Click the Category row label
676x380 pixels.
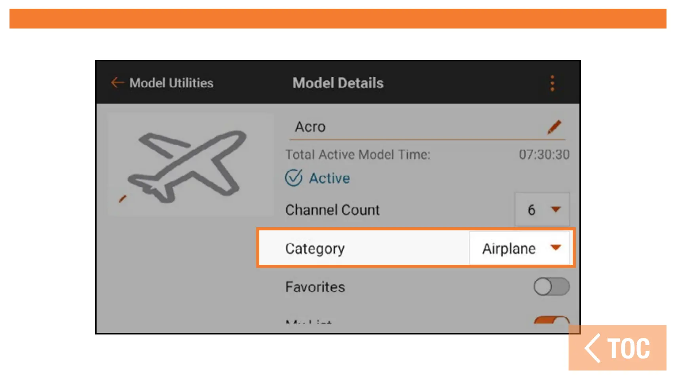pos(315,249)
